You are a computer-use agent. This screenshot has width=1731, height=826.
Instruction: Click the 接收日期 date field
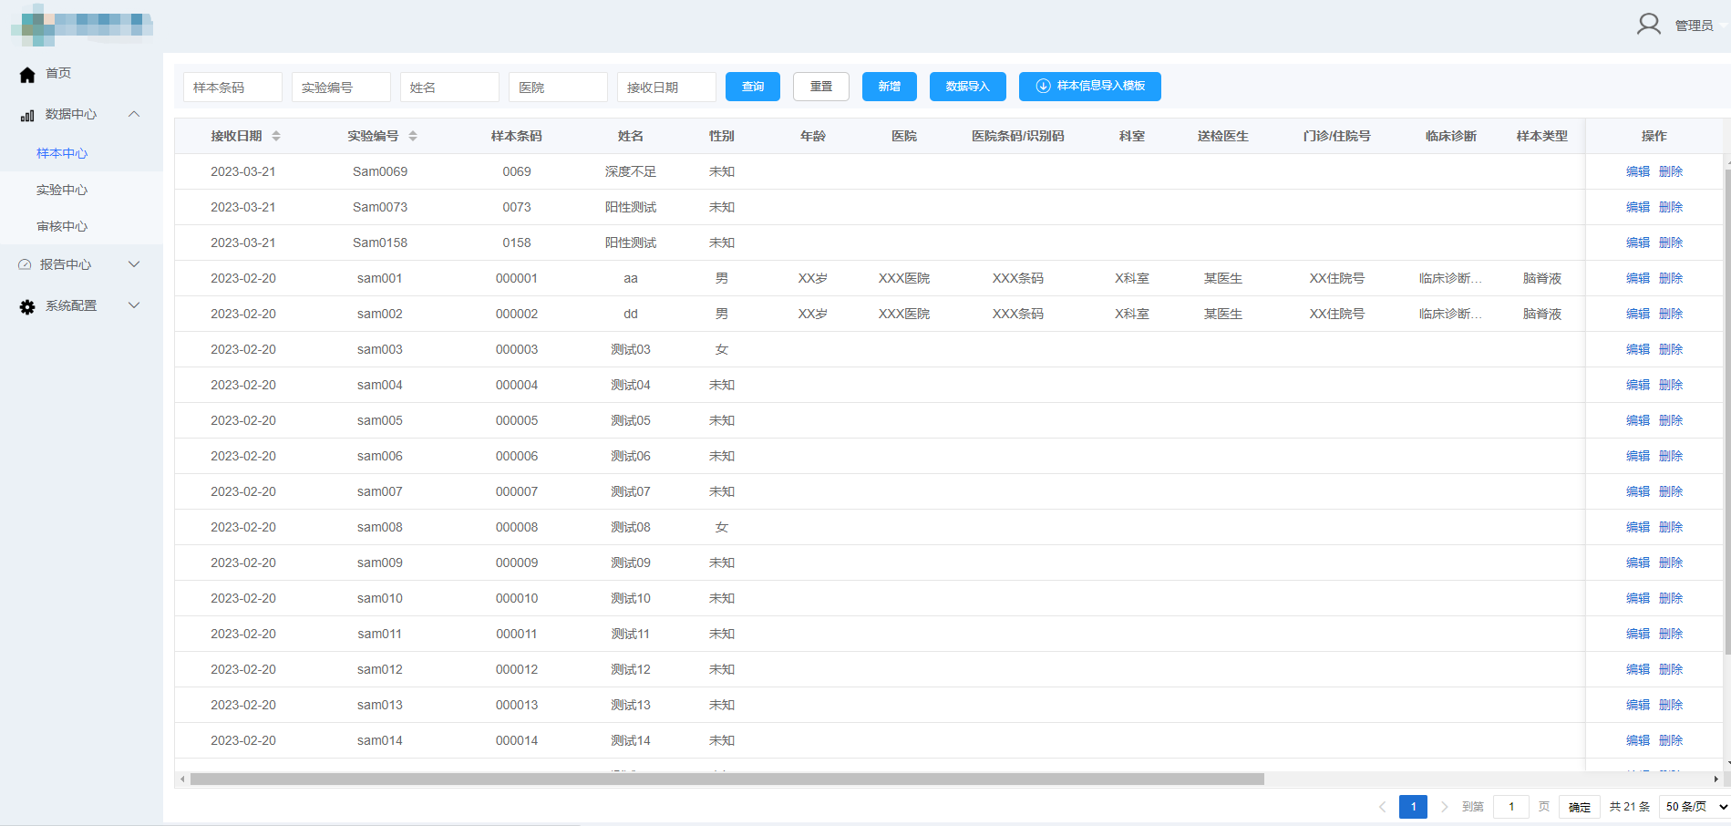(667, 88)
